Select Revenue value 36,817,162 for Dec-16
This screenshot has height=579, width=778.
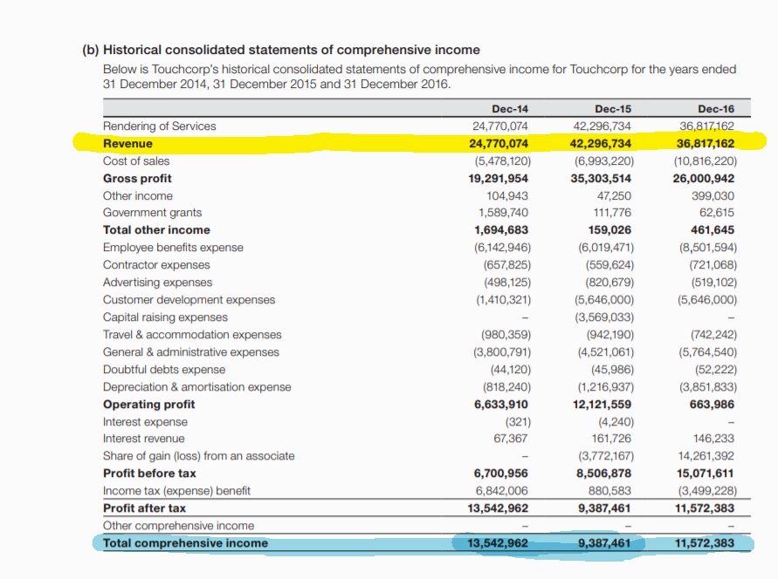[x=705, y=144]
